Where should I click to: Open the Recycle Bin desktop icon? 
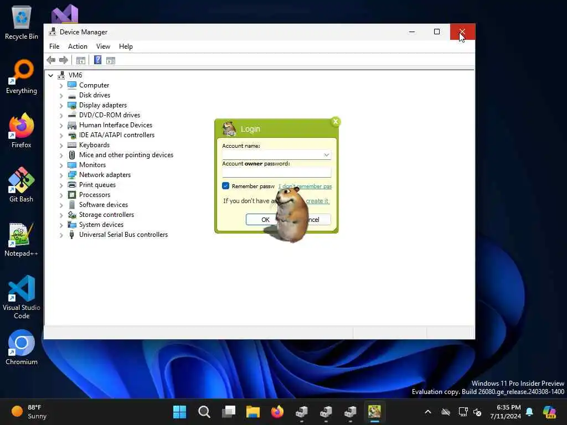point(22,22)
